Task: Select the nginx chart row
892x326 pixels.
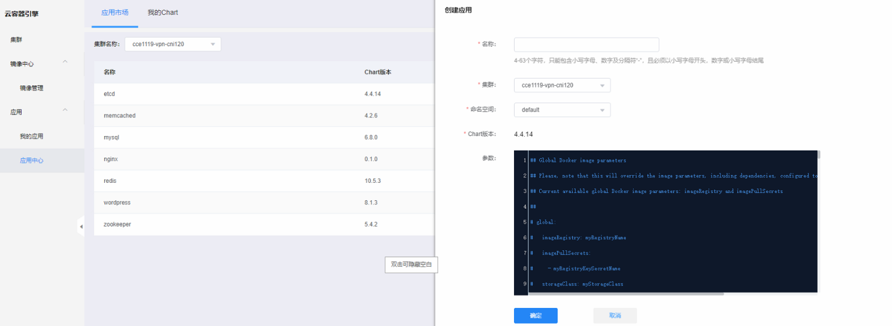Action: 264,159
